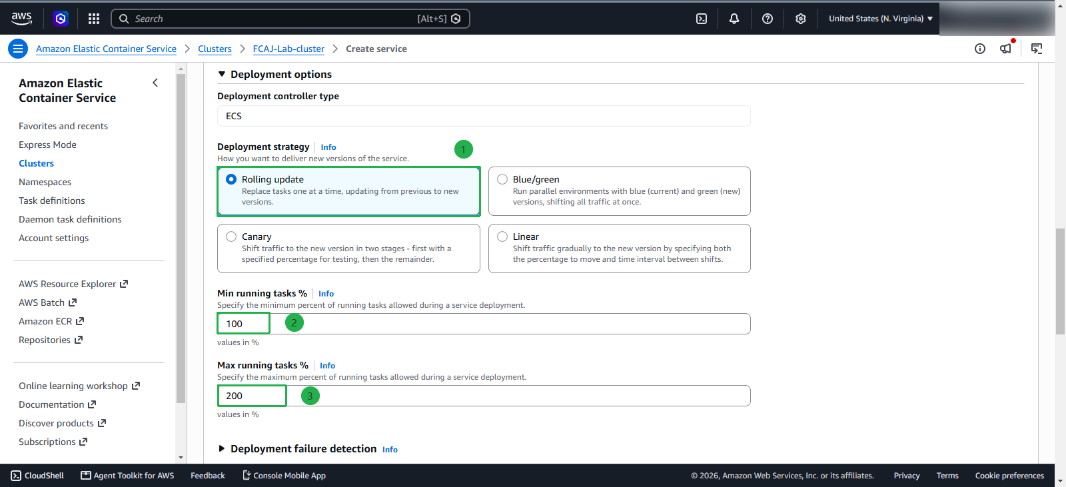The height and width of the screenshot is (487, 1066).
Task: Open the Clusters page in the sidebar
Action: [x=37, y=163]
